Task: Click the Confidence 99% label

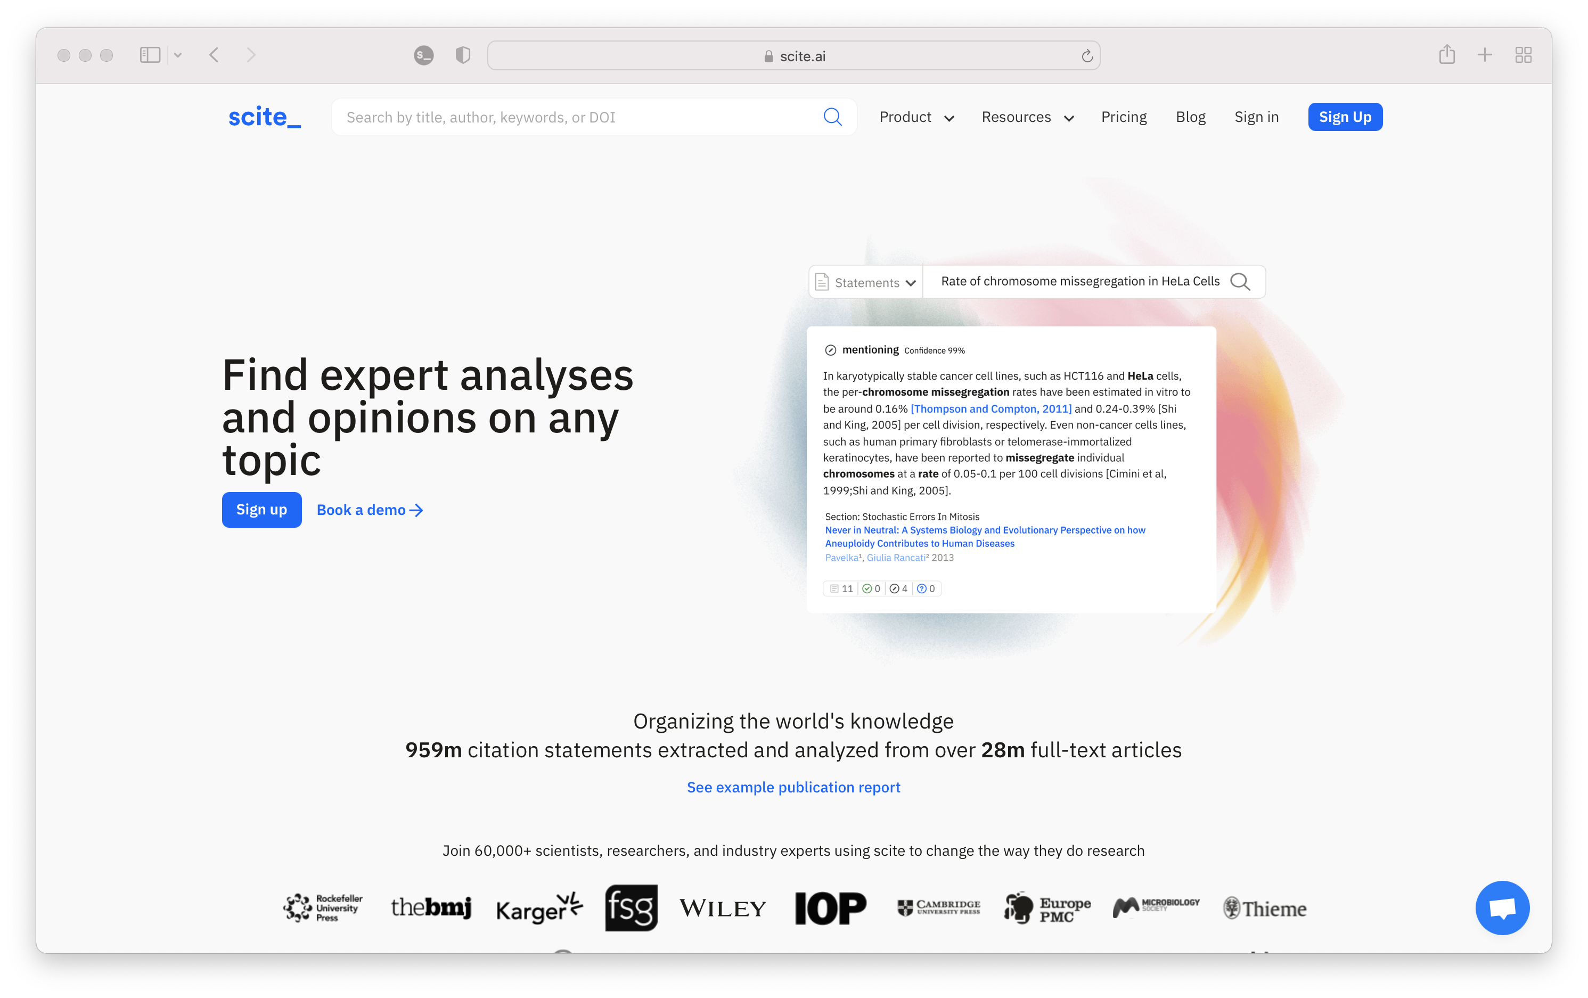Action: pyautogui.click(x=934, y=350)
